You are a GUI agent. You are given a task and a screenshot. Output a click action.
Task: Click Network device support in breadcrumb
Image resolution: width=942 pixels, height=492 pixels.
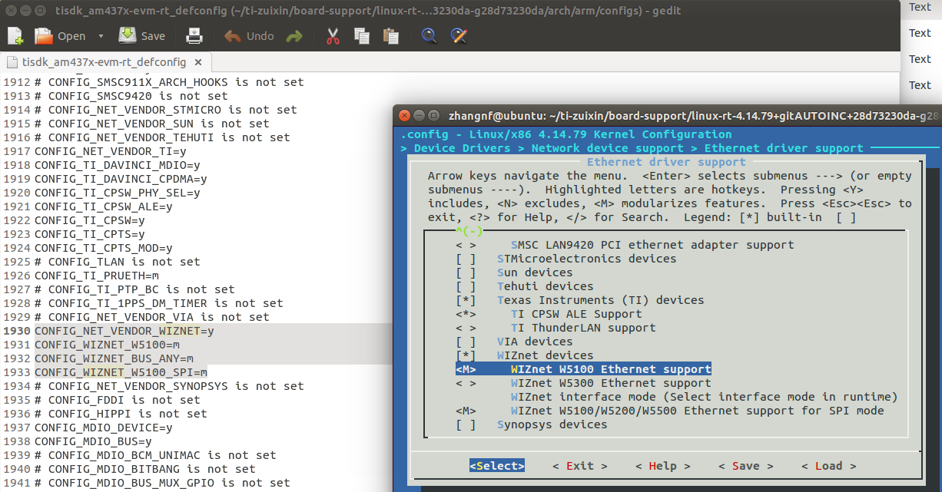[607, 148]
